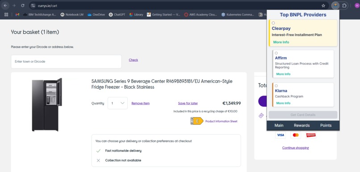Image resolution: width=360 pixels, height=172 pixels.
Task: Click the energy rating E label
Action: (197, 121)
